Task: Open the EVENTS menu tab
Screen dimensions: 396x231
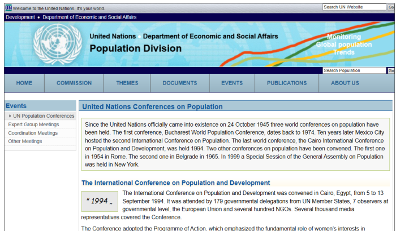Action: 232,83
